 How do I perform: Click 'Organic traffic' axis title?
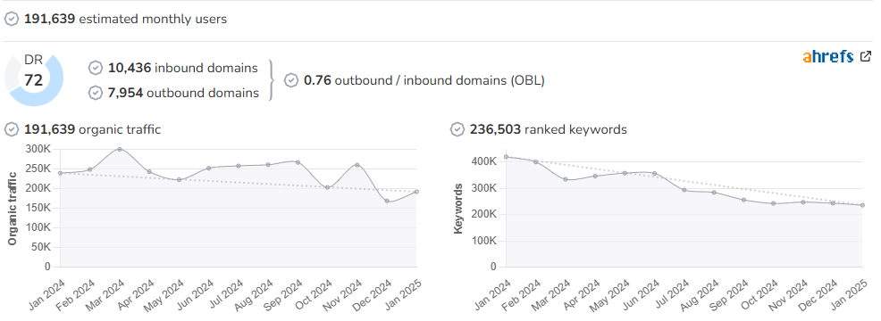tap(12, 208)
